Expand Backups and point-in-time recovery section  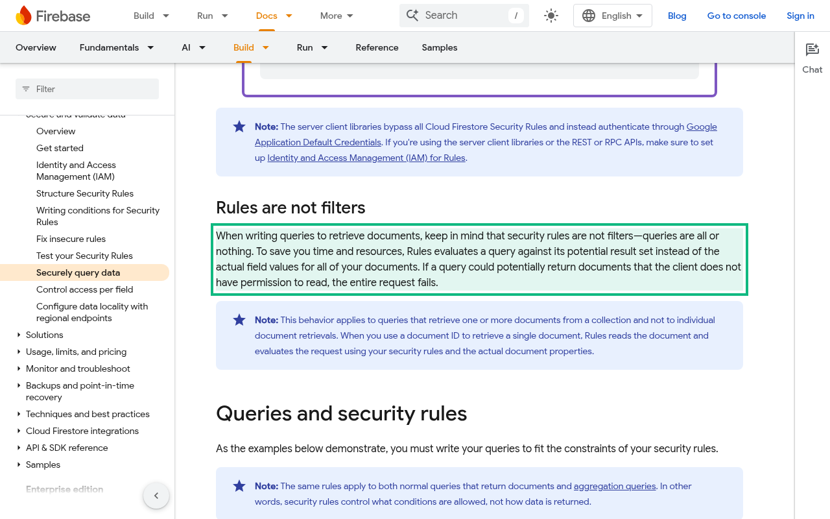(19, 385)
